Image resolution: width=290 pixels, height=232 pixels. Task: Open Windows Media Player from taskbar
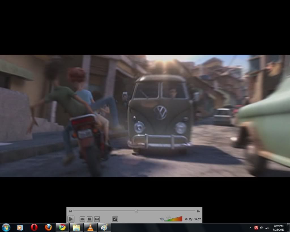click(x=20, y=227)
